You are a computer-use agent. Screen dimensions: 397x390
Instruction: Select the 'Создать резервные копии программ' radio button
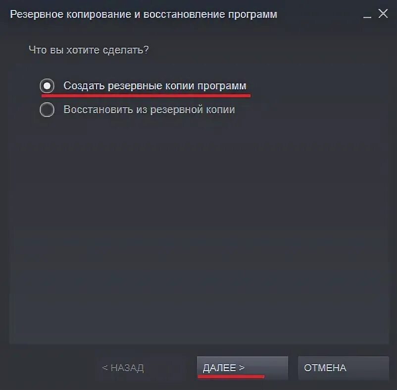click(47, 86)
